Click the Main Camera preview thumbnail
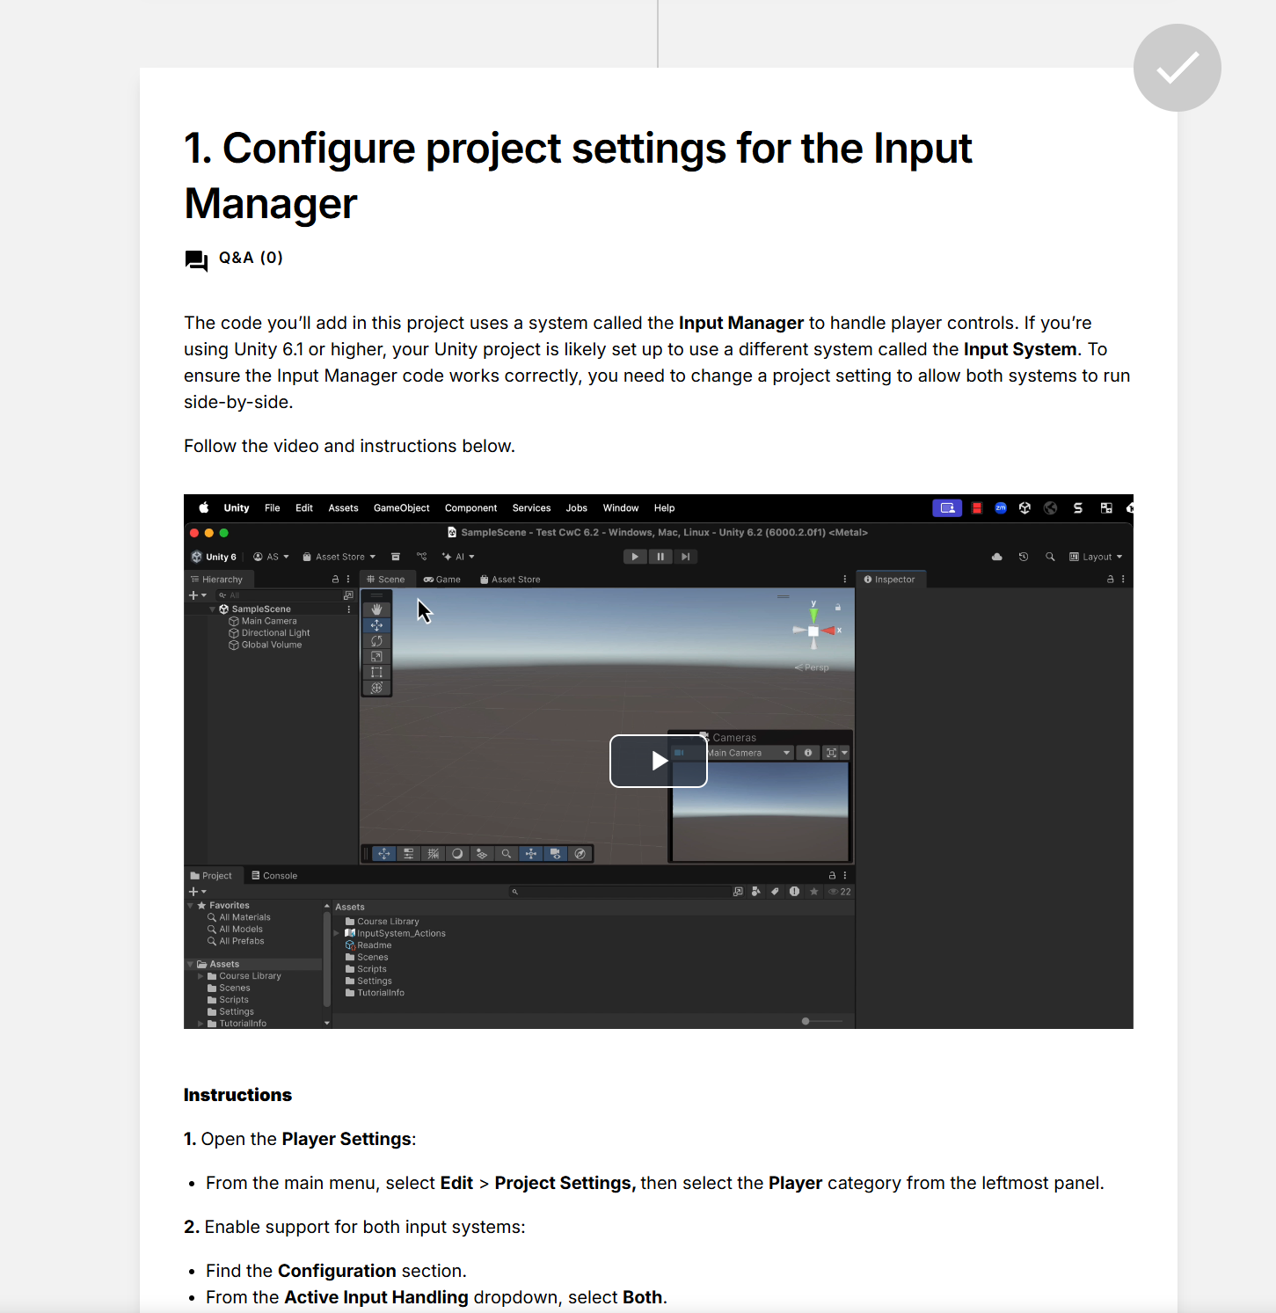Screen dimensions: 1276x1313 pyautogui.click(x=760, y=811)
